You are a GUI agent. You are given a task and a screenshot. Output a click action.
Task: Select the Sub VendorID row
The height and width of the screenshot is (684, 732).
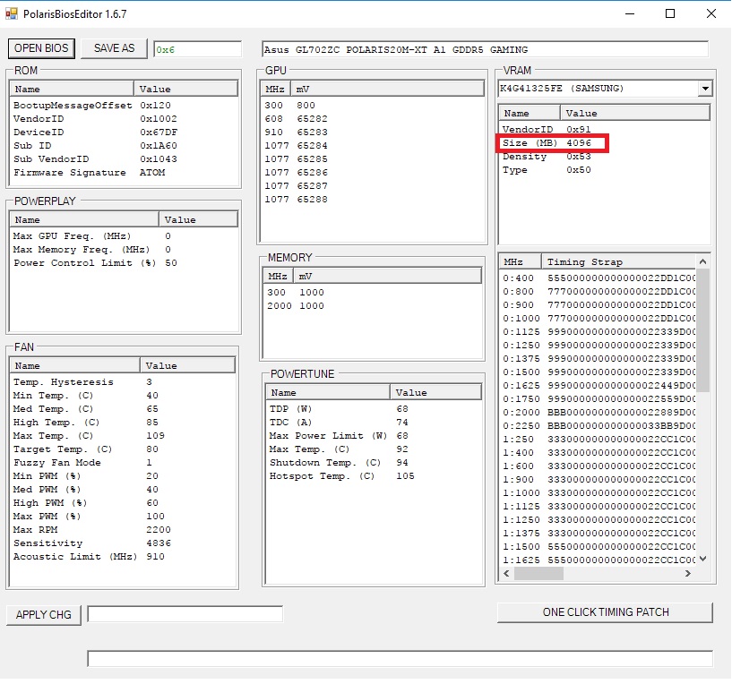[x=124, y=159]
